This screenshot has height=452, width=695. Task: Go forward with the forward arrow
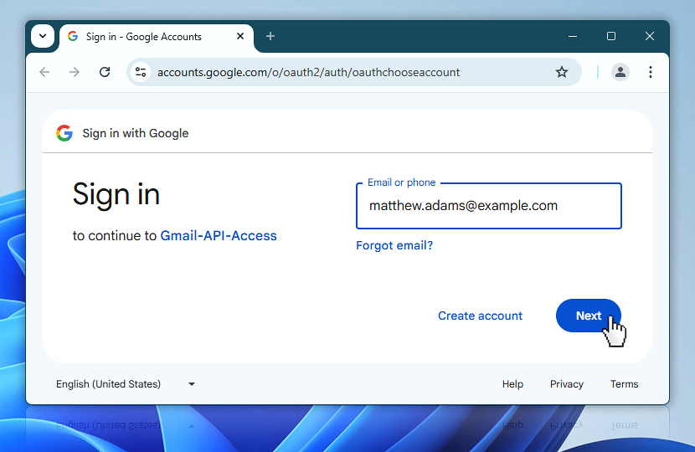pyautogui.click(x=75, y=72)
